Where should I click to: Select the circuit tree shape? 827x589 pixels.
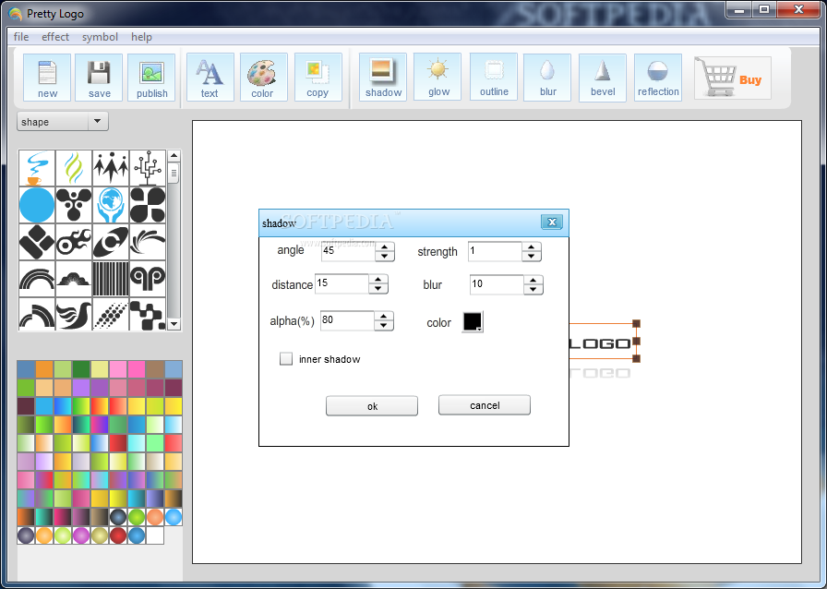point(148,168)
